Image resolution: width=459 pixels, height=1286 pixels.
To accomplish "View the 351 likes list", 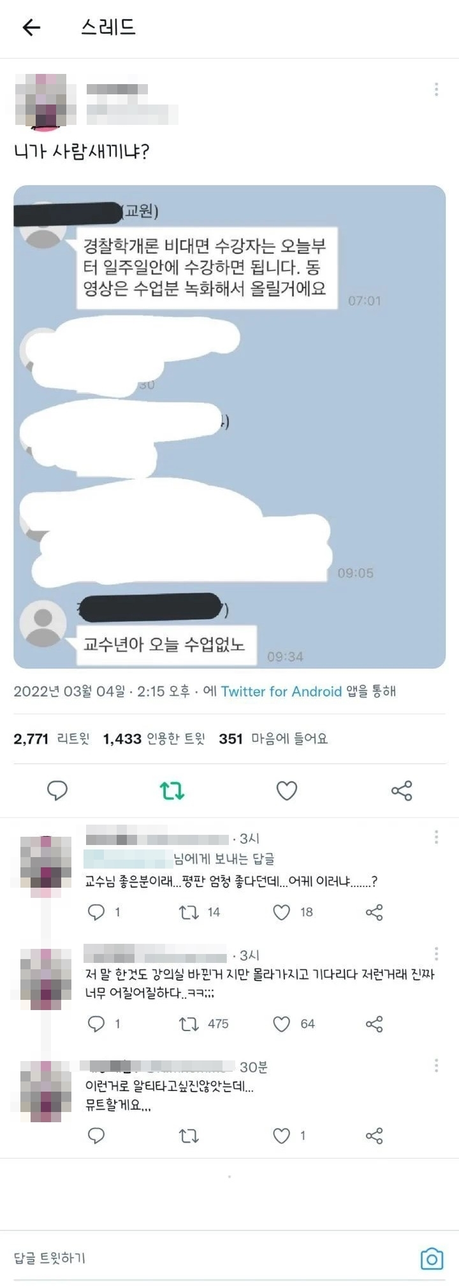I will click(x=273, y=739).
